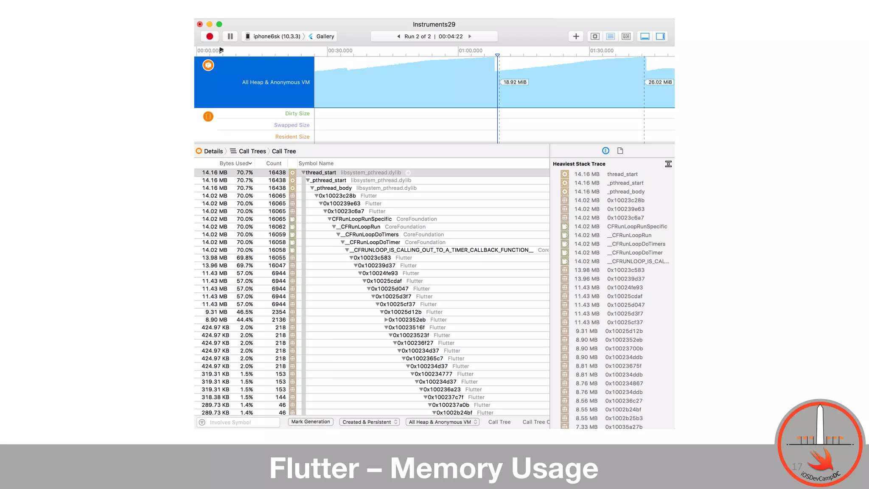This screenshot has width=869, height=489.
Task: Open the filter options icon
Action: (x=202, y=422)
